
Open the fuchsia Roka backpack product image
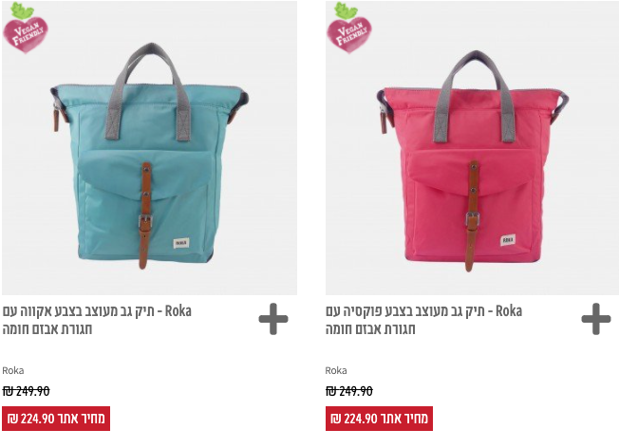pyautogui.click(x=472, y=148)
